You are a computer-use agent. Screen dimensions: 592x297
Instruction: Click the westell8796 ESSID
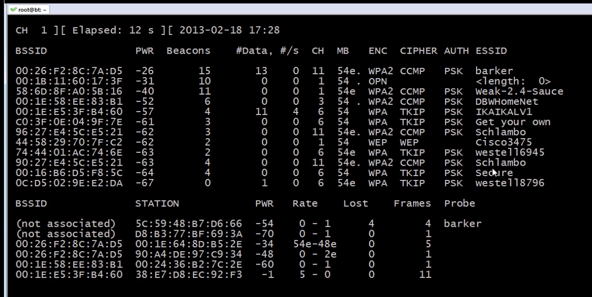click(x=510, y=183)
